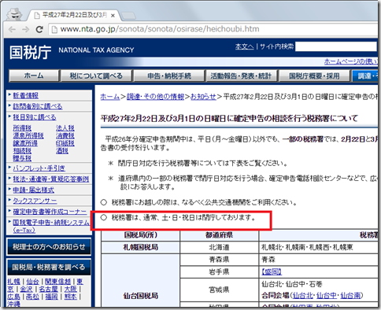Click 国税局・税務署を調べる banner
Screen dimensions: 381x310
coord(49,268)
